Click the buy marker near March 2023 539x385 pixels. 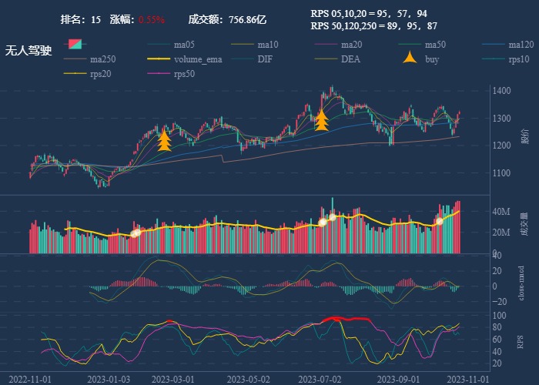coord(164,140)
